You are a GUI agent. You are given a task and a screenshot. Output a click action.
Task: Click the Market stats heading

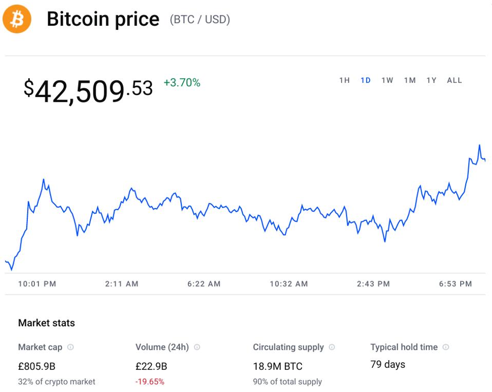pos(46,323)
